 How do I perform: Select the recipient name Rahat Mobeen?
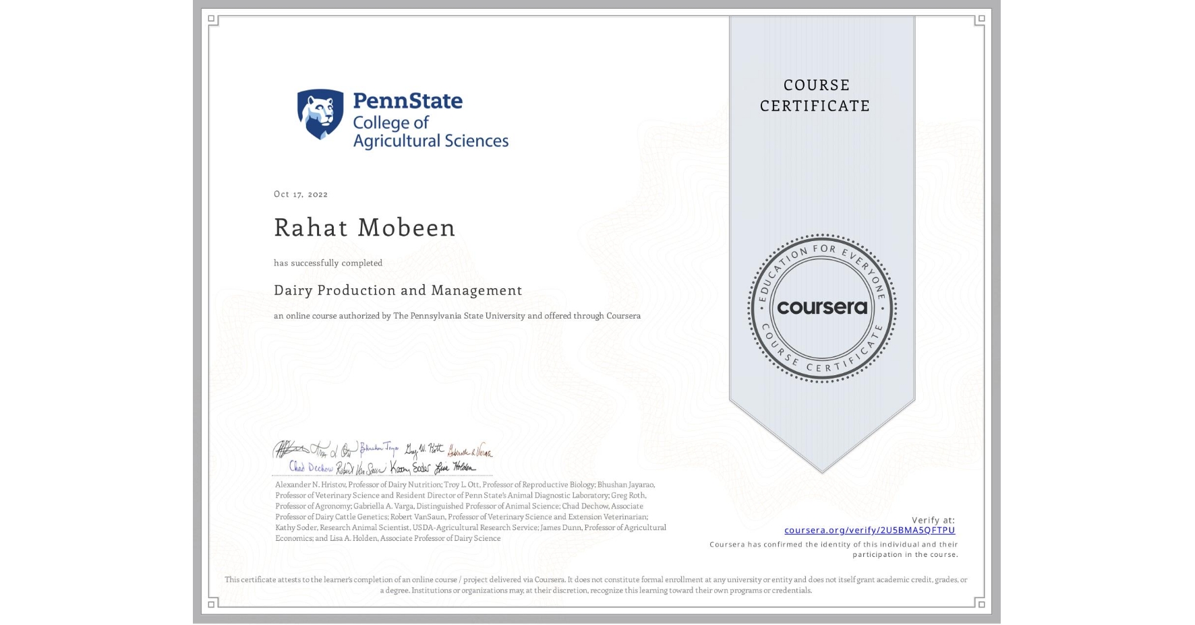tap(365, 228)
